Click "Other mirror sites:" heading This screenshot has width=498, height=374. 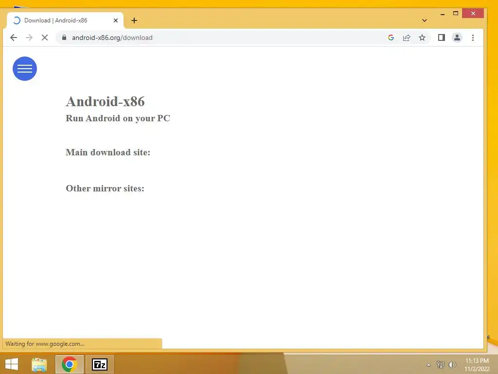pos(105,188)
